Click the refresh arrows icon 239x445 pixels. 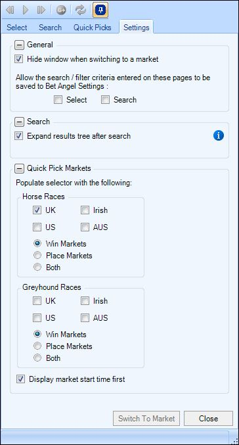[x=81, y=11]
